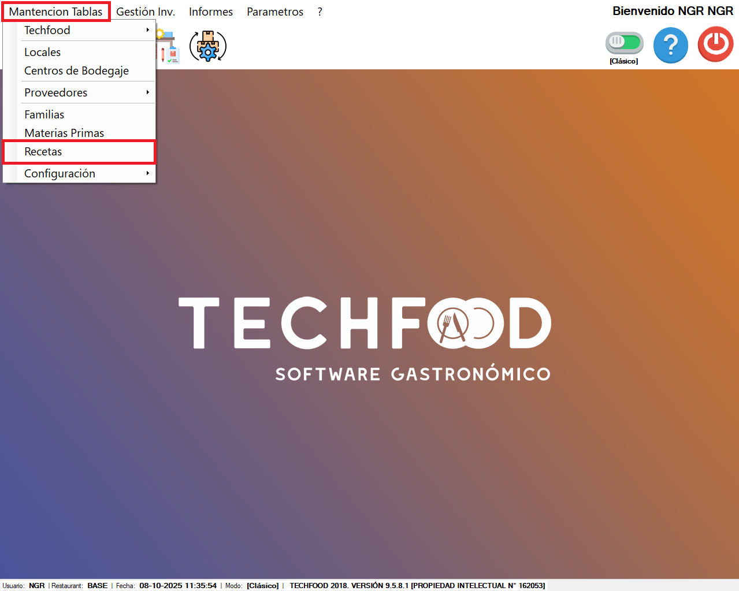The height and width of the screenshot is (591, 739).
Task: Open the Informes menu
Action: pyautogui.click(x=210, y=12)
